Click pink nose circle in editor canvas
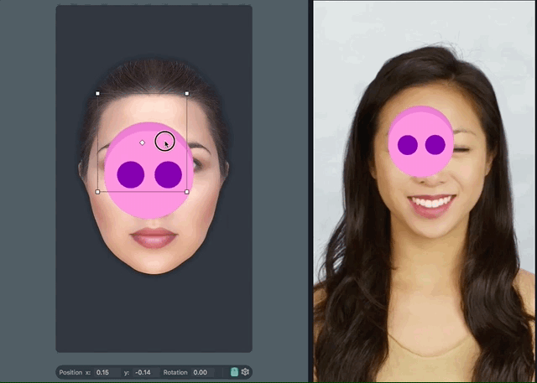The image size is (537, 383). (x=149, y=201)
